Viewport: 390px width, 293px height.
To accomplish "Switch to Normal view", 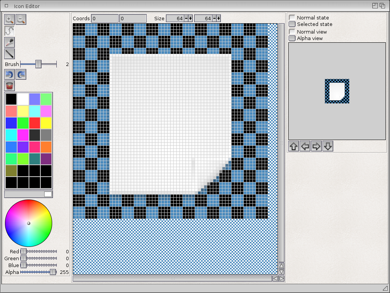I will click(292, 32).
